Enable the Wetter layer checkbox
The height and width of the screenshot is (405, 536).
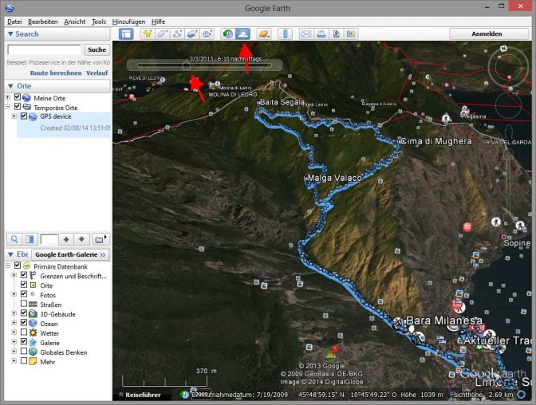(24, 332)
